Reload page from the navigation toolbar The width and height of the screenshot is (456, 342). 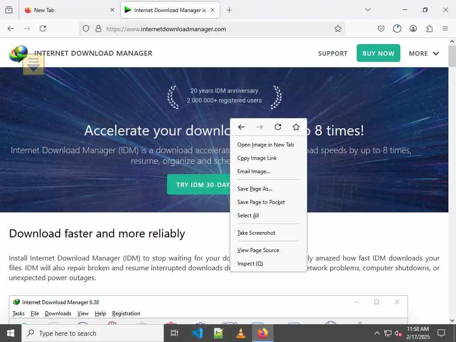[43, 28]
